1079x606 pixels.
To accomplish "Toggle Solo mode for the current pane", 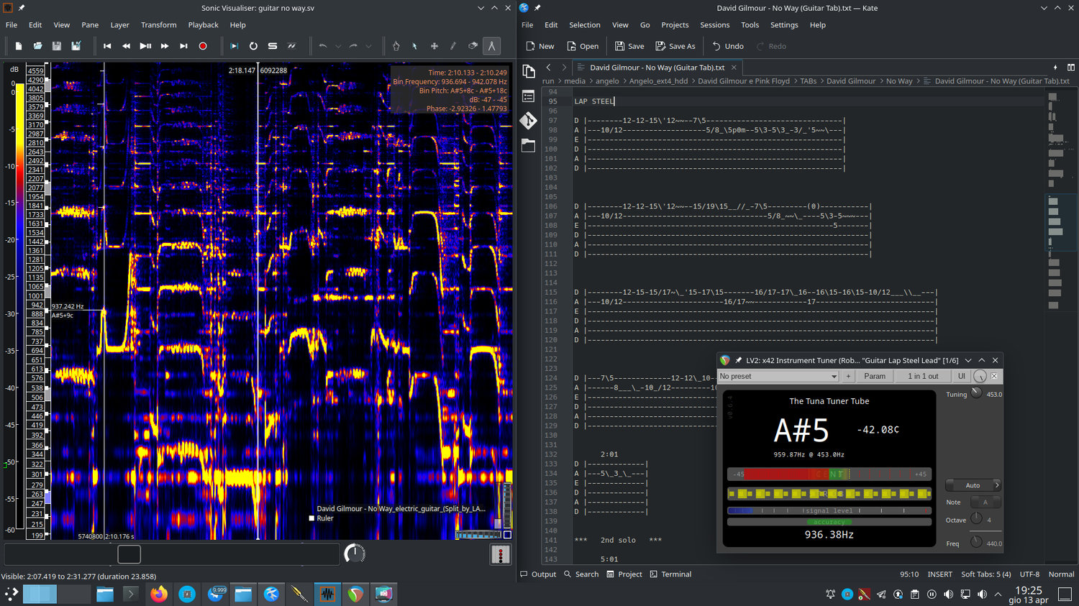I will pos(272,46).
